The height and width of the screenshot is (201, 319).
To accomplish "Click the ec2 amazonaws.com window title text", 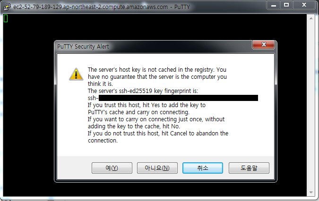I will click(102, 7).
